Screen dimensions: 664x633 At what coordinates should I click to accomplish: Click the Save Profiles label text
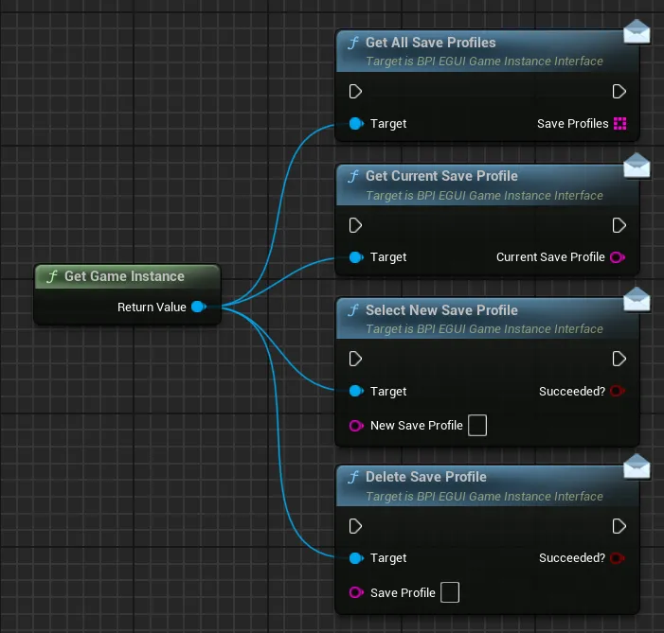click(572, 124)
